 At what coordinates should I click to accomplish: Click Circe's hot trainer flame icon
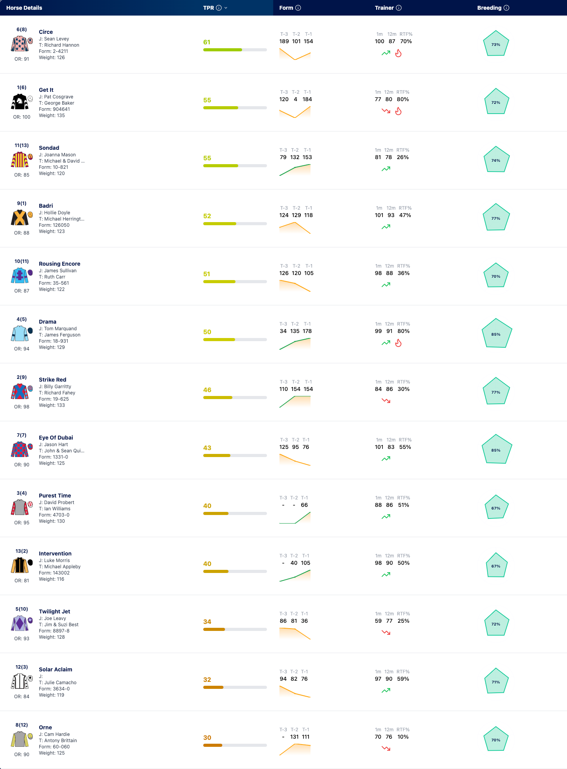[x=398, y=53]
